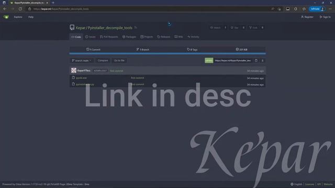Click the Go to file button

coord(119,61)
